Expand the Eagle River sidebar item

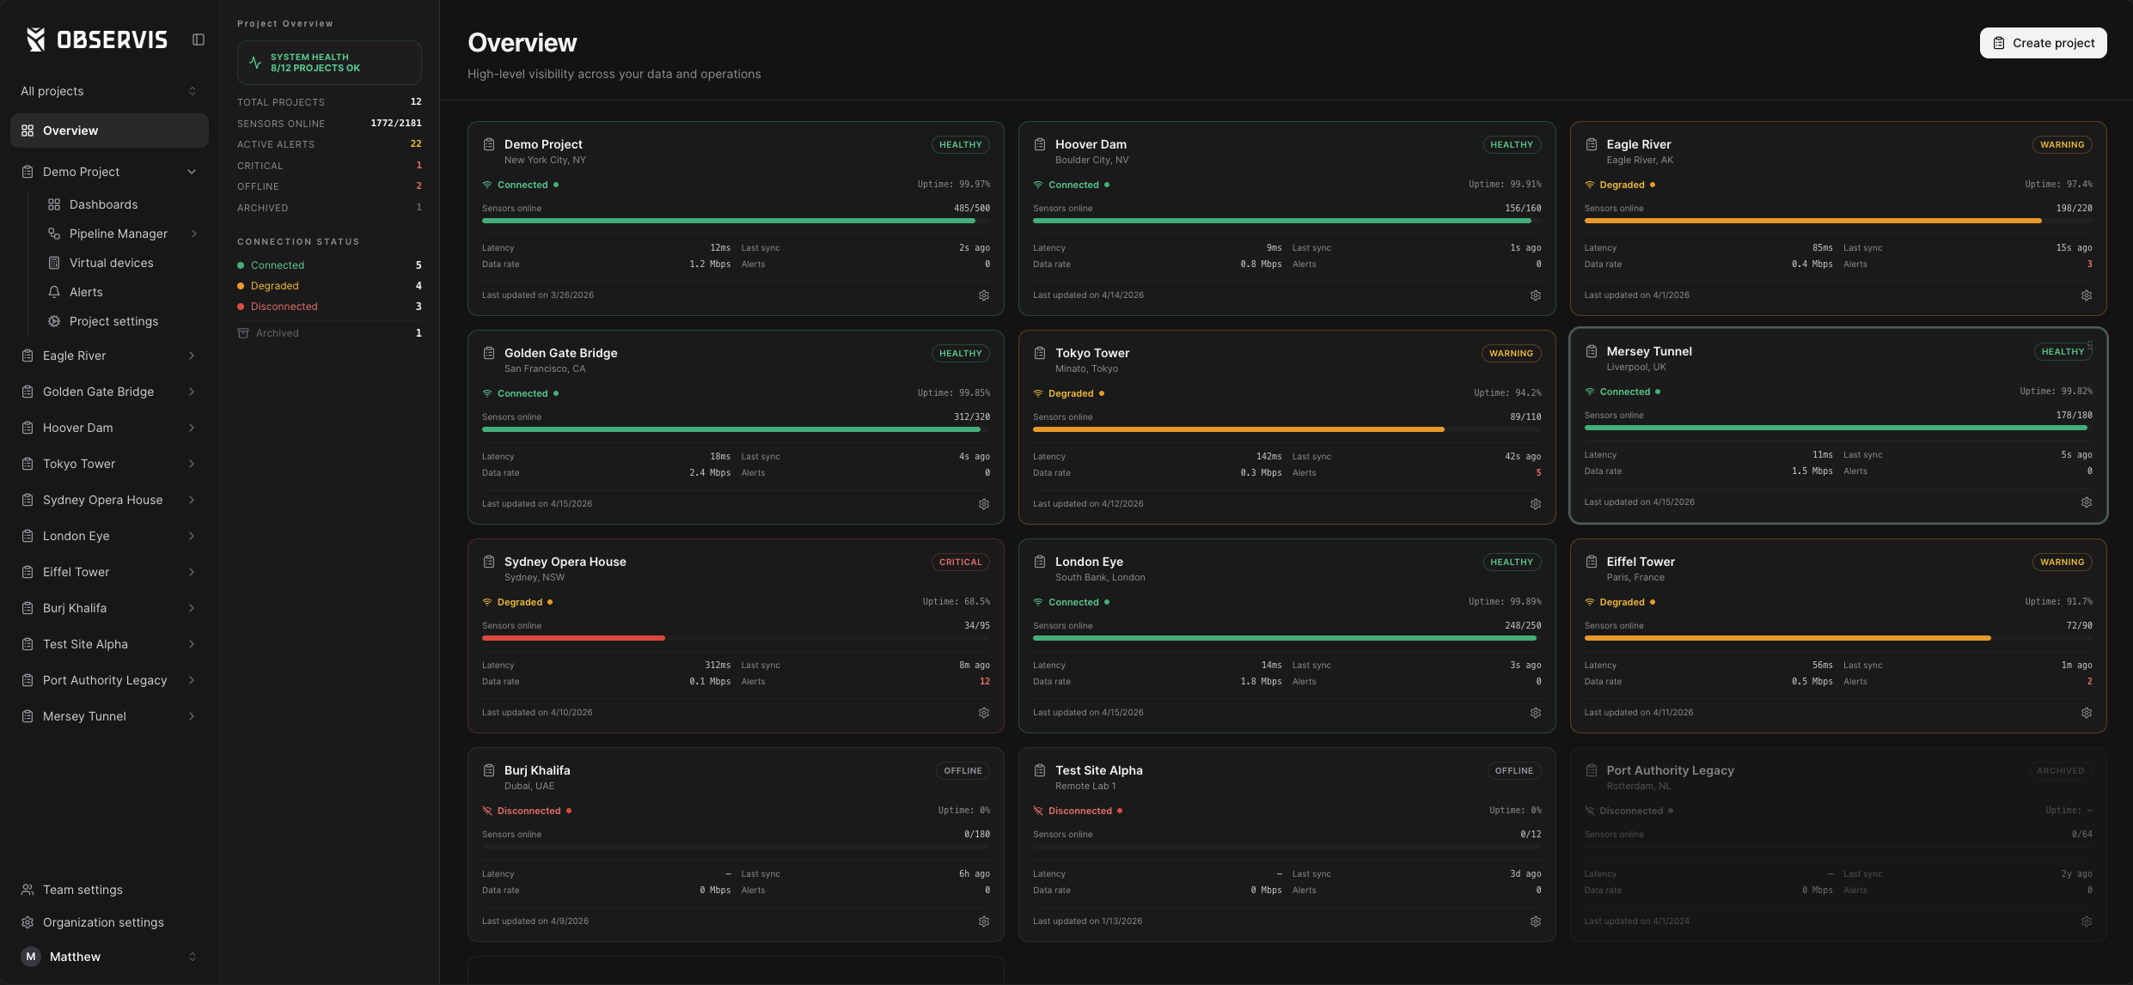coord(192,356)
